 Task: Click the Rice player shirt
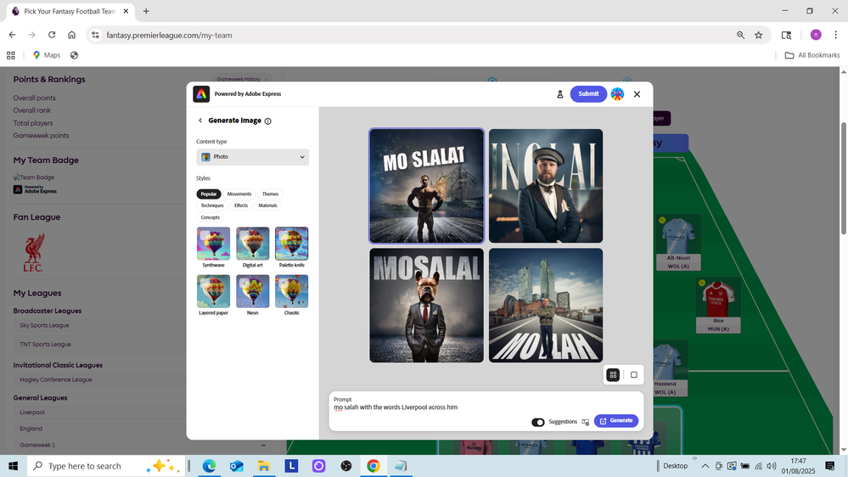coord(718,298)
